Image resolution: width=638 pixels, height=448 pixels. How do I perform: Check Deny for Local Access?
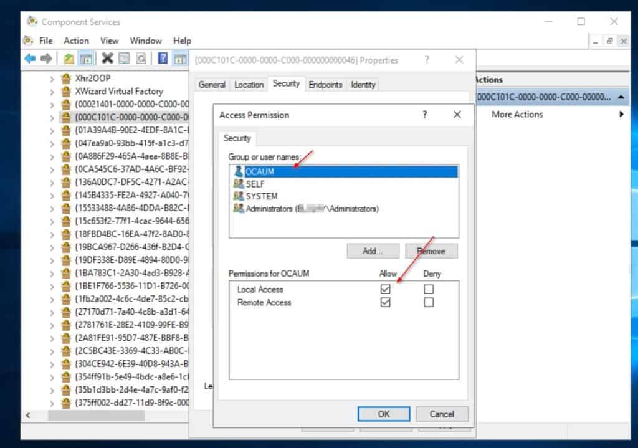tap(429, 289)
